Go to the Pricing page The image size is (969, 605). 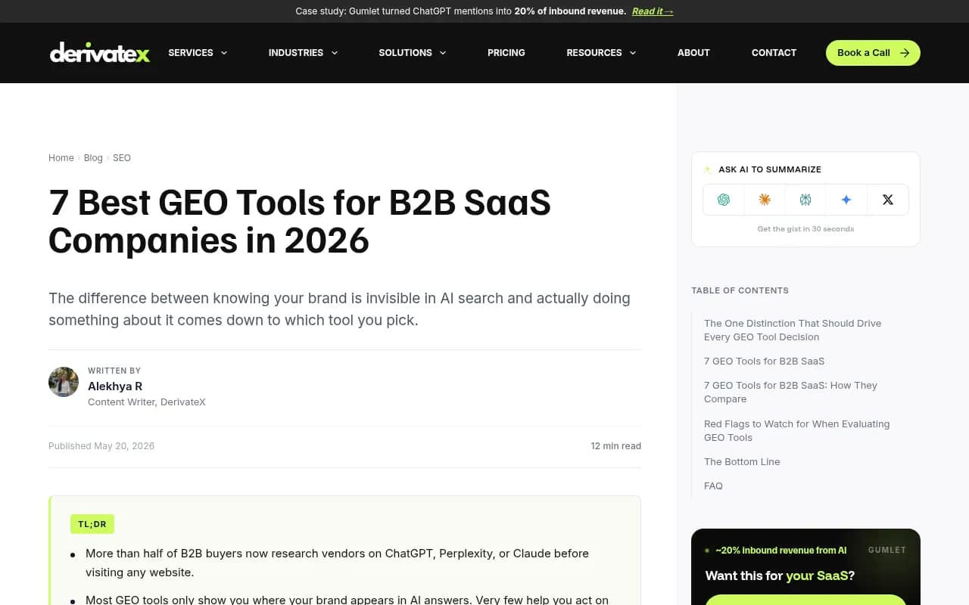point(506,52)
